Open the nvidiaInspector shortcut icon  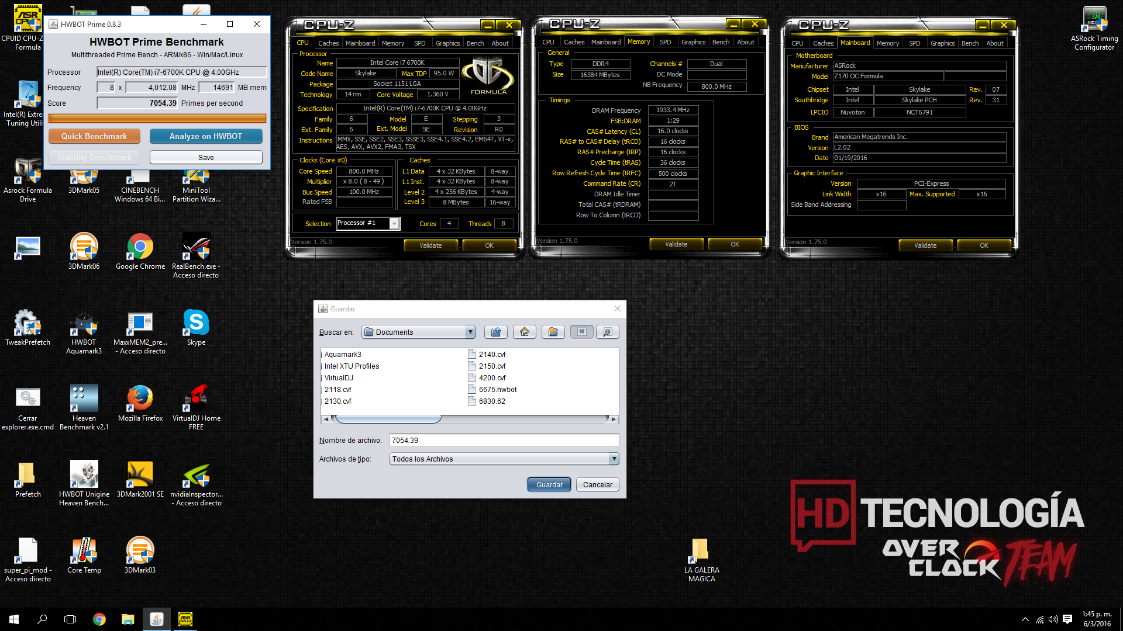coord(196,485)
